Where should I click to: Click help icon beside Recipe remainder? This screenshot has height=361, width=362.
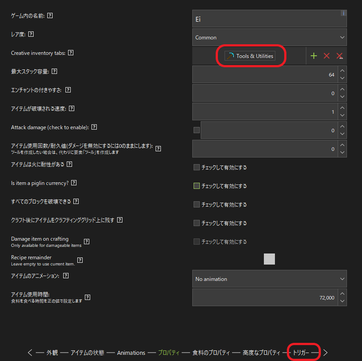coord(80,260)
